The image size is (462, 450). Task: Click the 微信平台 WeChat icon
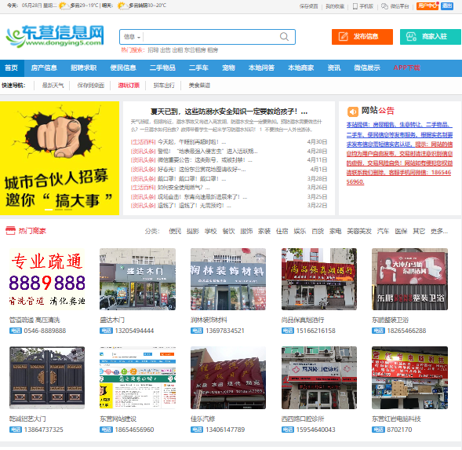coord(384,6)
